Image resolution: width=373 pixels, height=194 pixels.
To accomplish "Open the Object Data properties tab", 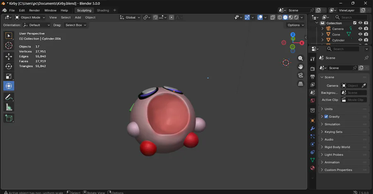I will 312,160.
